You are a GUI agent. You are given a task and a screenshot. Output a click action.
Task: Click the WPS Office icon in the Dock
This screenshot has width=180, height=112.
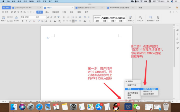pos(128,107)
